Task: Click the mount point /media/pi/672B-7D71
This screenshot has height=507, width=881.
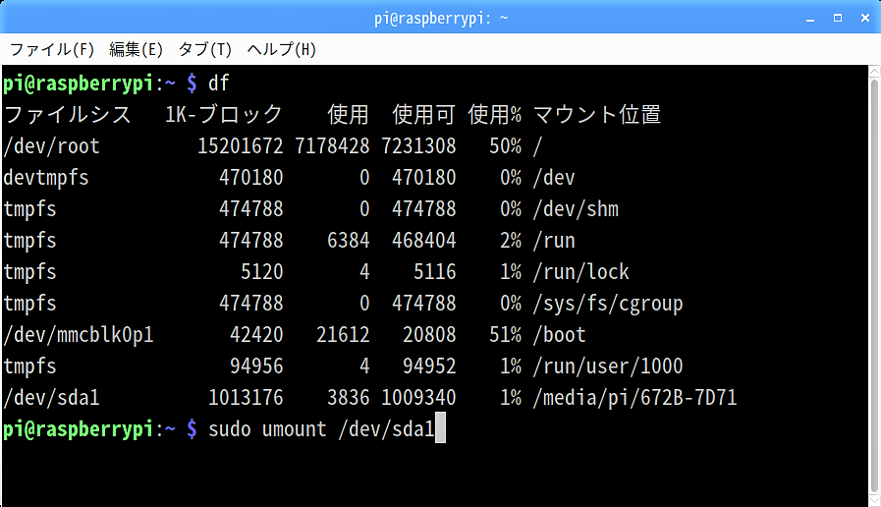Action: [x=634, y=398]
